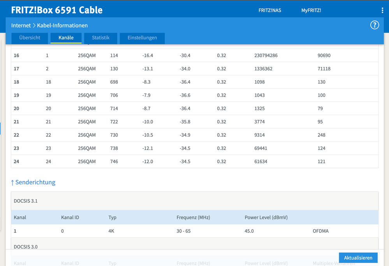The image size is (389, 266).
Task: Click the FRITZ!Box 6591 Cable title
Action: coord(57,10)
